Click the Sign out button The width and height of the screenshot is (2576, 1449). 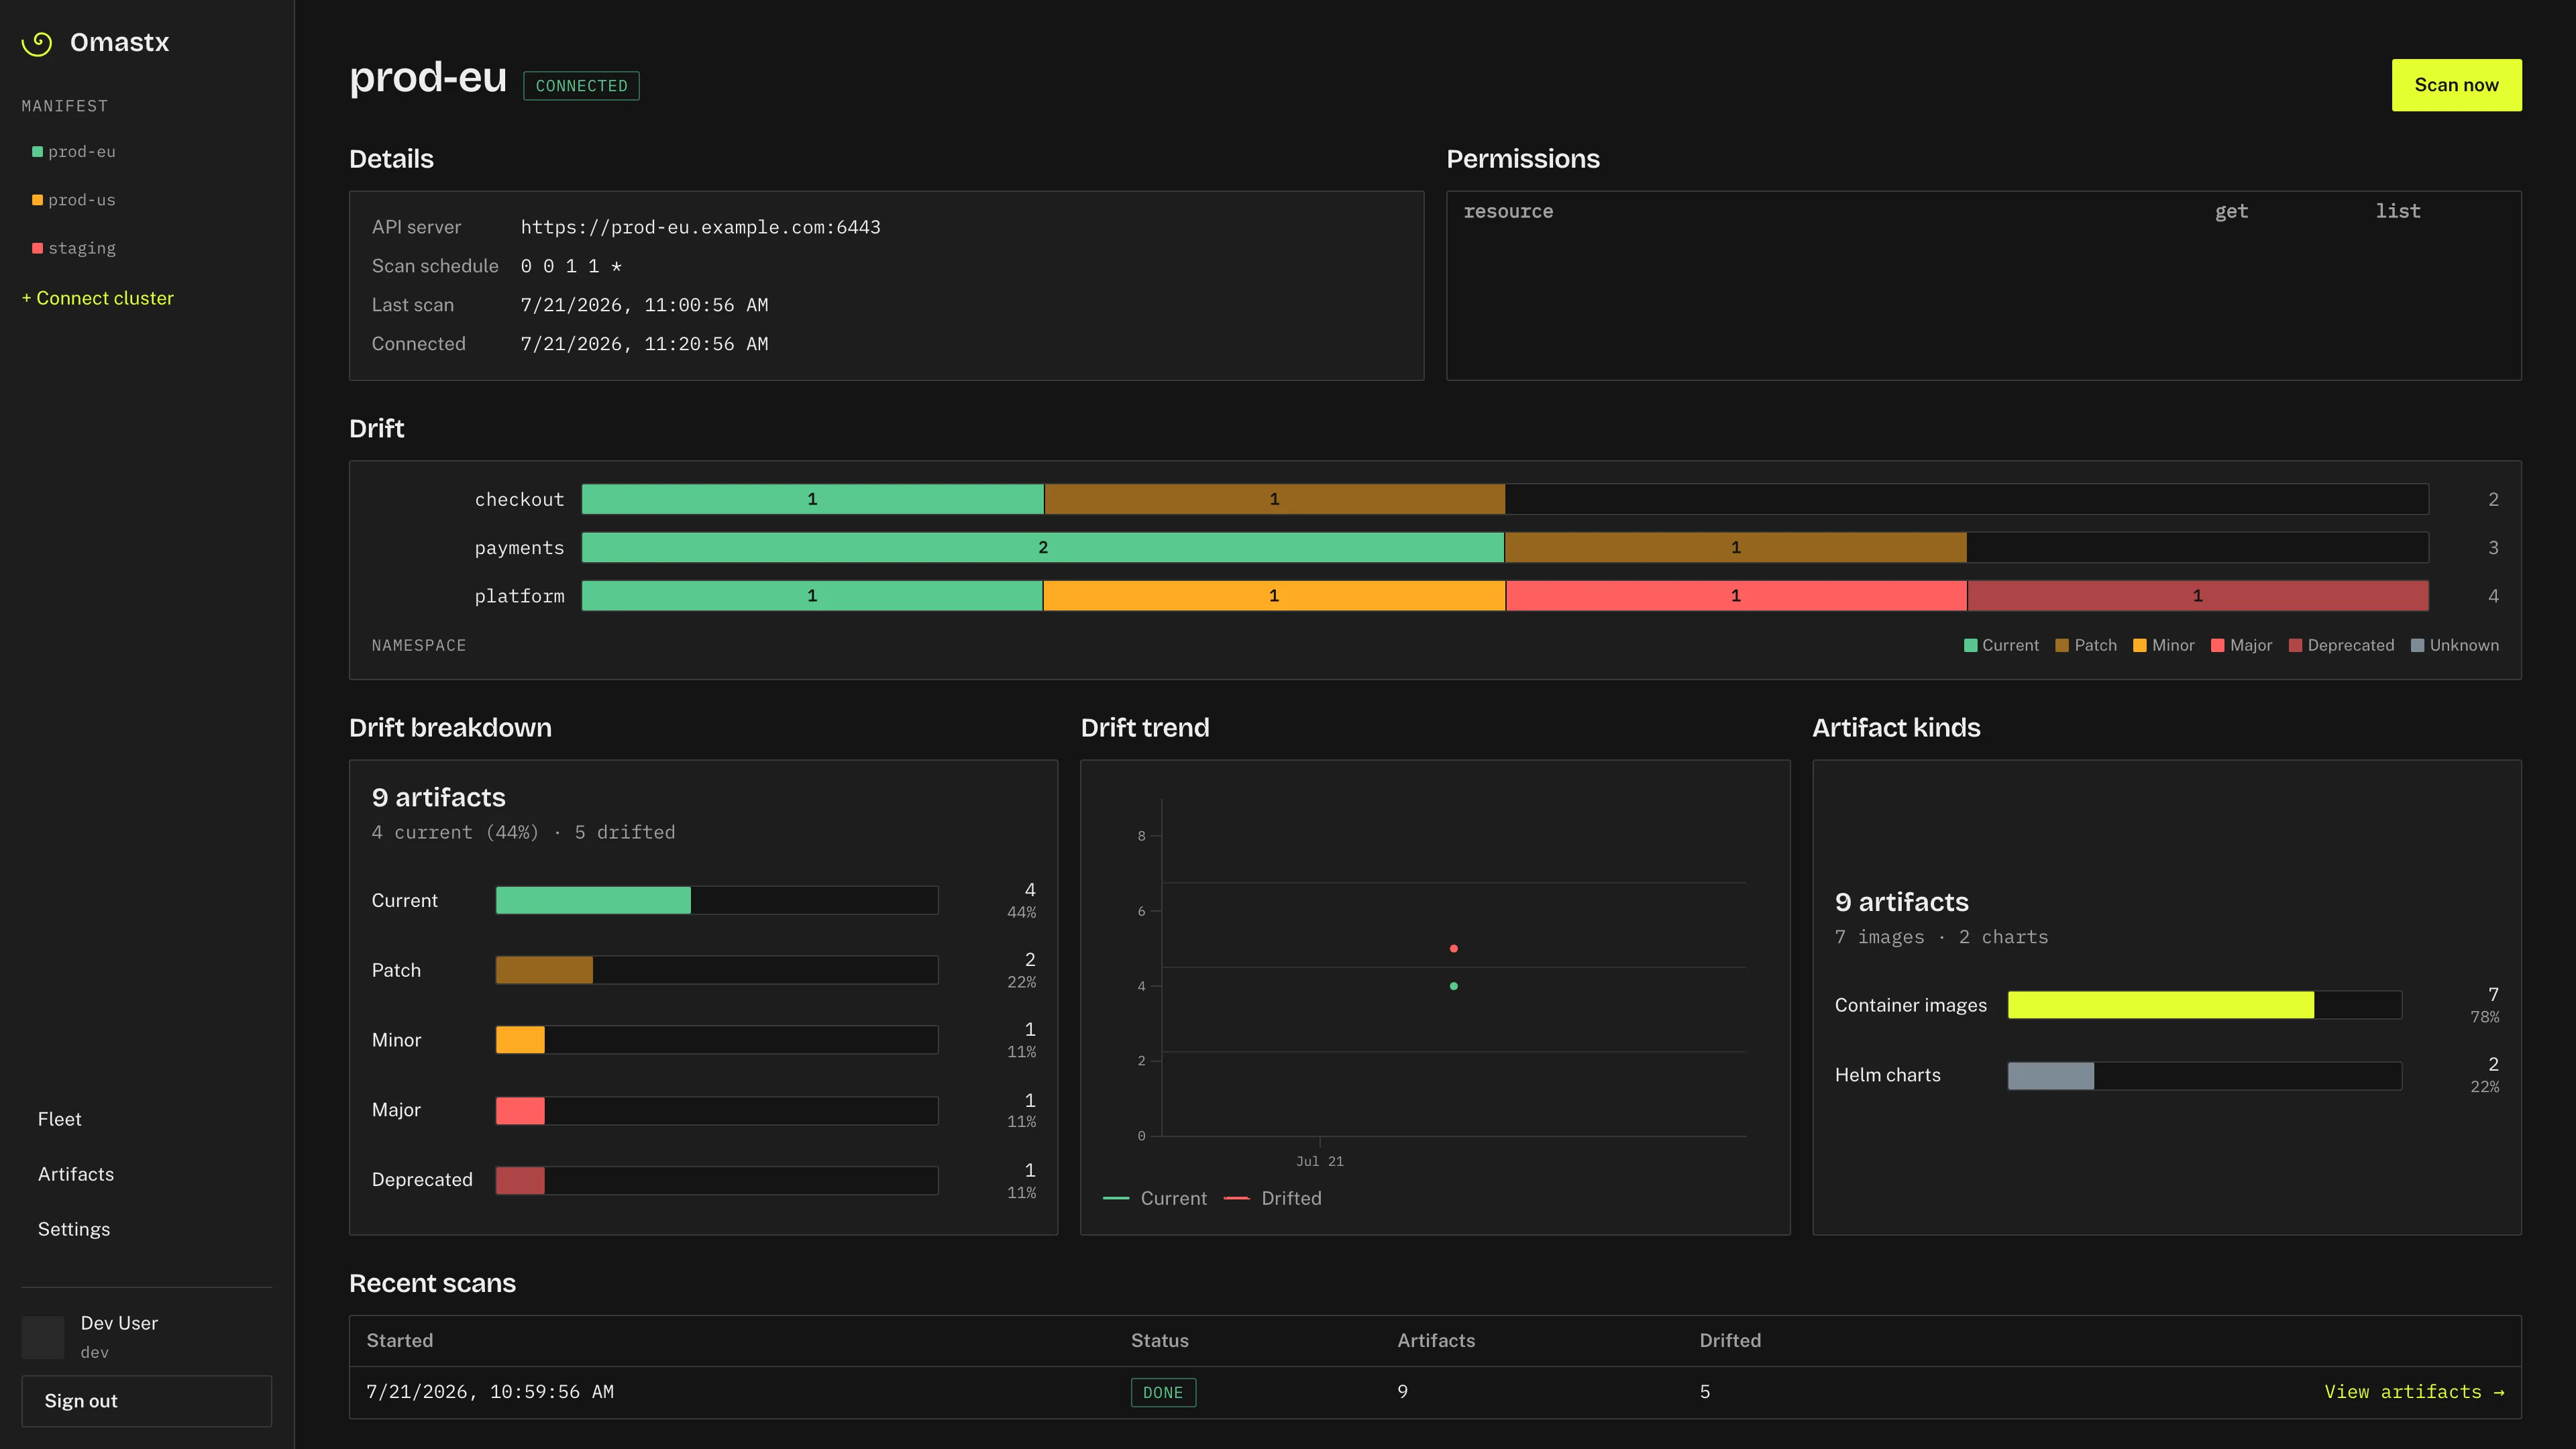[x=147, y=1401]
